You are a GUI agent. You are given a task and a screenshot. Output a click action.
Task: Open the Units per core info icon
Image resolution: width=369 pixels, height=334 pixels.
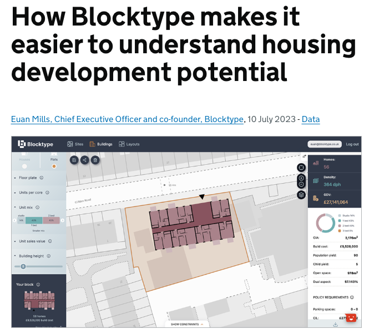47,193
